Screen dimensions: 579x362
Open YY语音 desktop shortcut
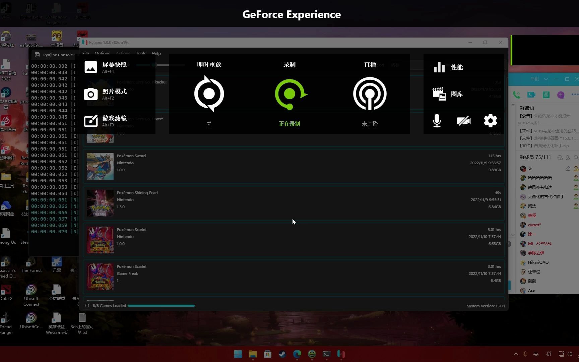click(x=57, y=39)
